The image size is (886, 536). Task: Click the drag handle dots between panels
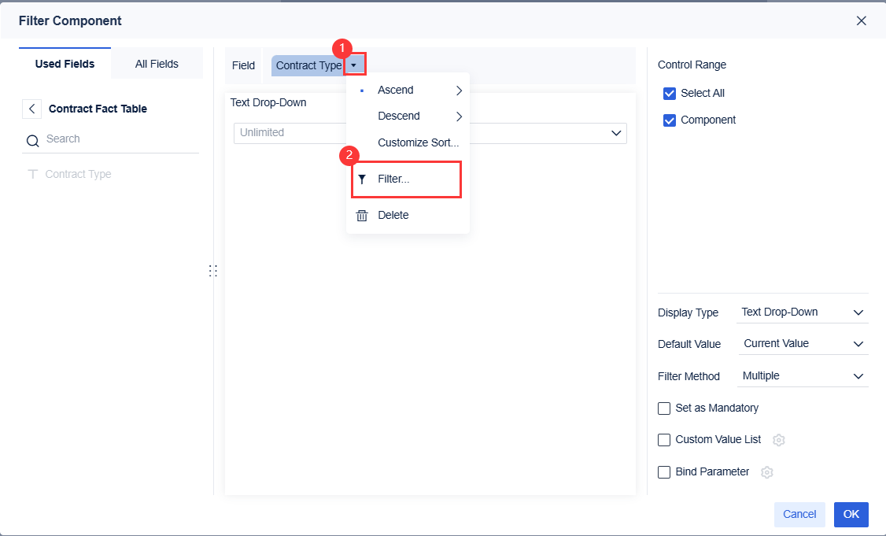(x=213, y=270)
